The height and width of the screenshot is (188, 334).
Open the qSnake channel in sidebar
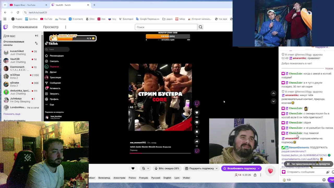point(21,84)
